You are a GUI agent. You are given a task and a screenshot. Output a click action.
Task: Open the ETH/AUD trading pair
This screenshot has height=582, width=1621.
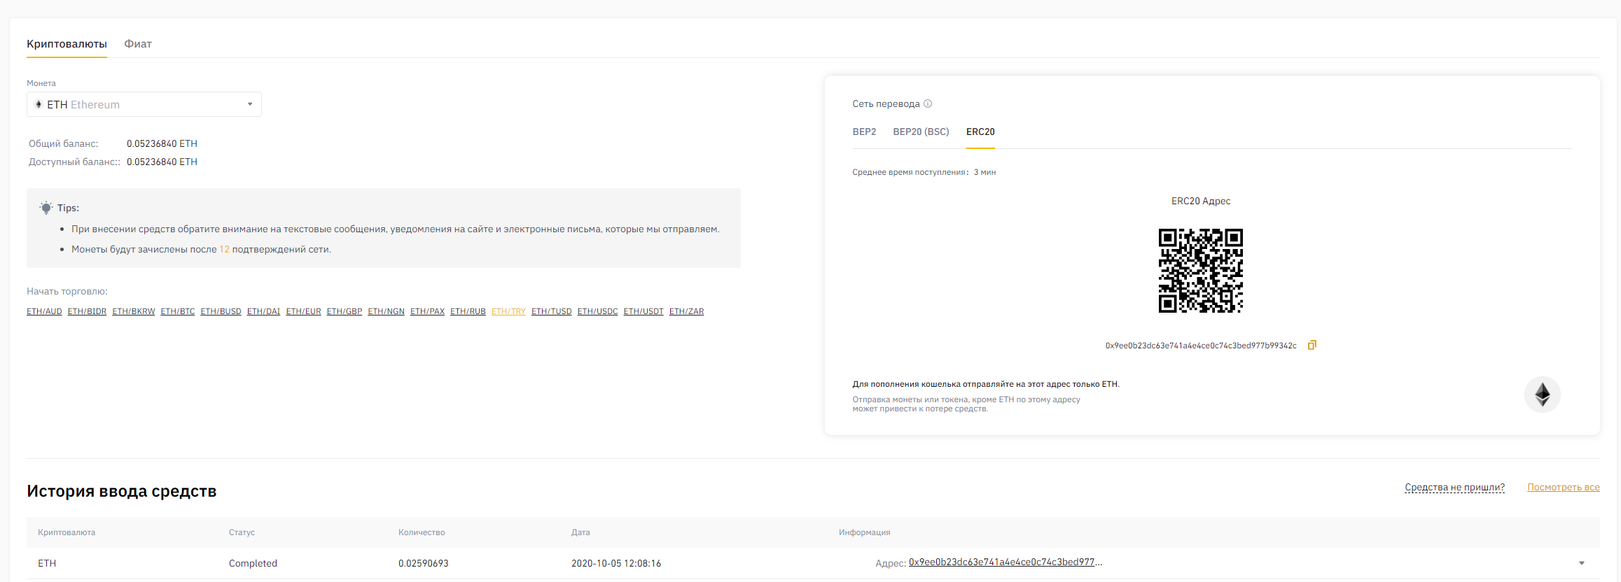[x=44, y=311]
